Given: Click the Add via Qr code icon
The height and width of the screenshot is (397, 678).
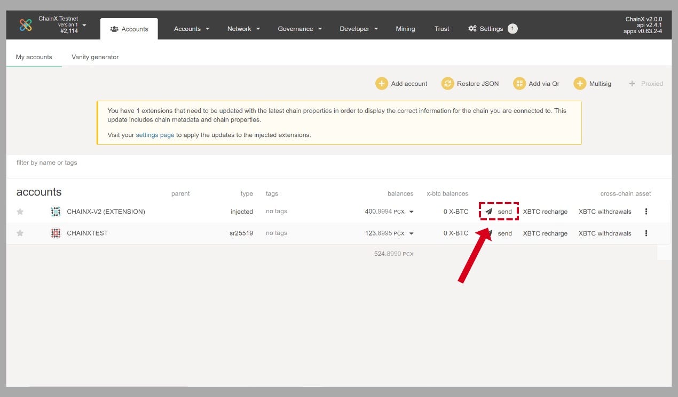Looking at the screenshot, I should 519,84.
